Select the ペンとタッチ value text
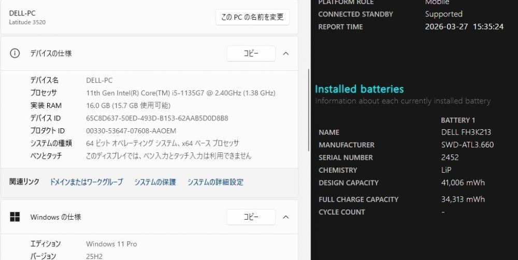518x260 pixels. (168, 156)
